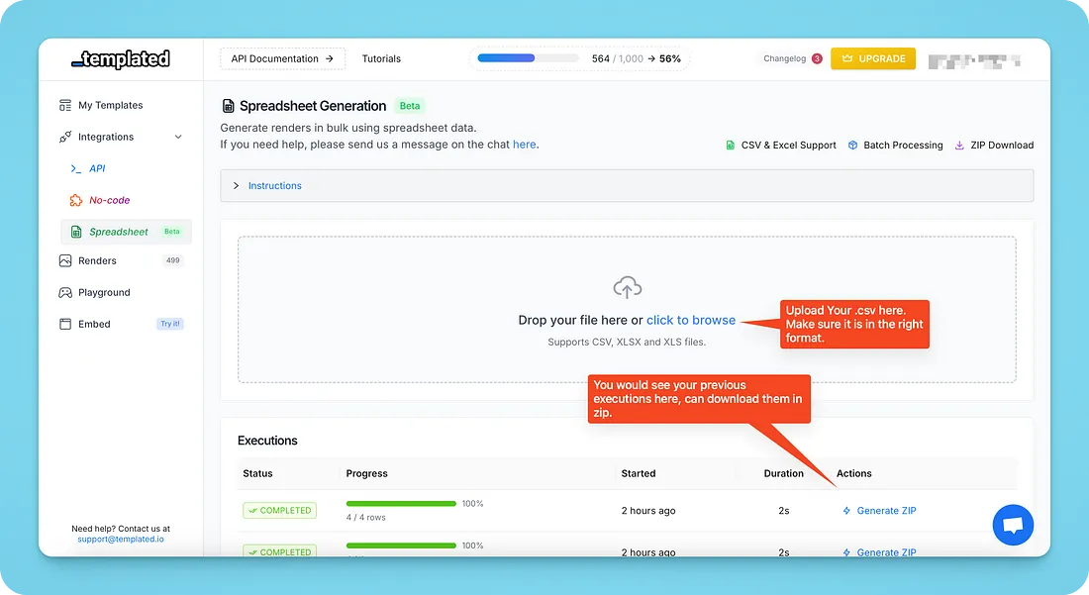This screenshot has width=1089, height=595.
Task: Click the API Documentation arrow icon
Action: 330,59
